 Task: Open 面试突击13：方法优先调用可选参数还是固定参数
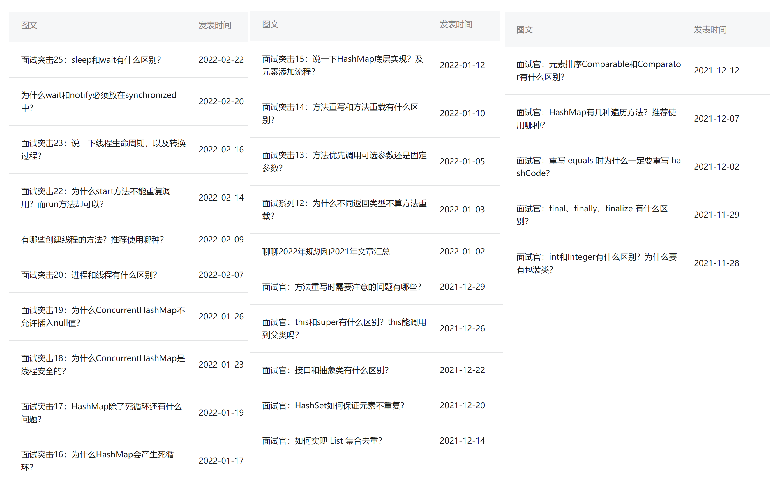tap(344, 161)
